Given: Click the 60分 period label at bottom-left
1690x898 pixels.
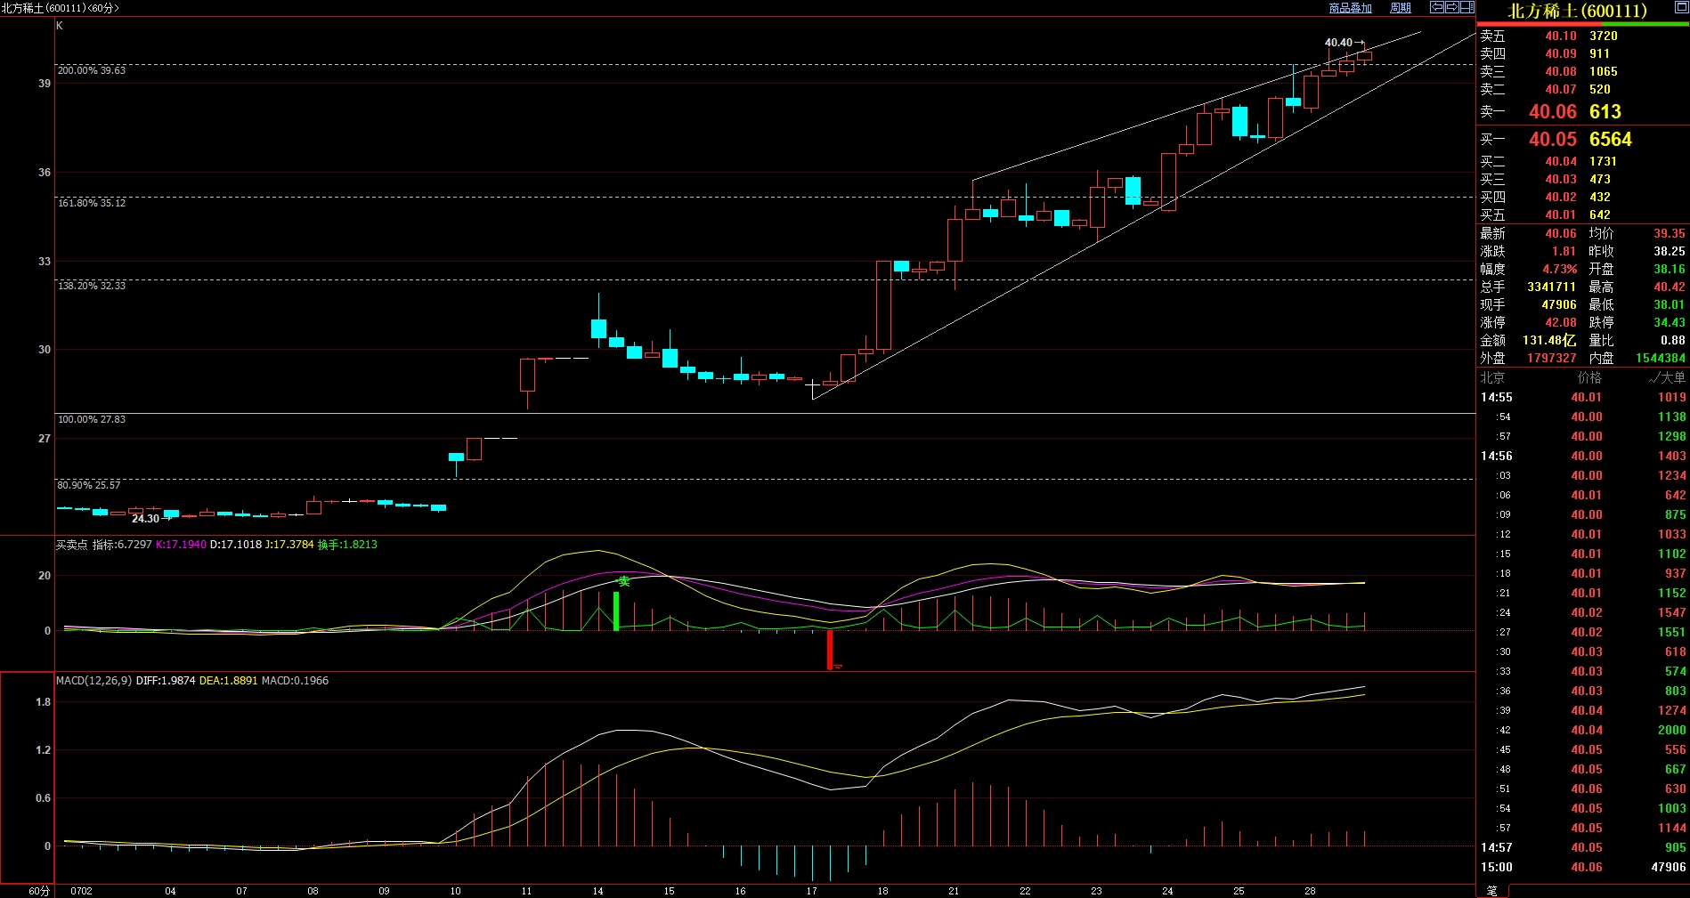Looking at the screenshot, I should pos(38,891).
